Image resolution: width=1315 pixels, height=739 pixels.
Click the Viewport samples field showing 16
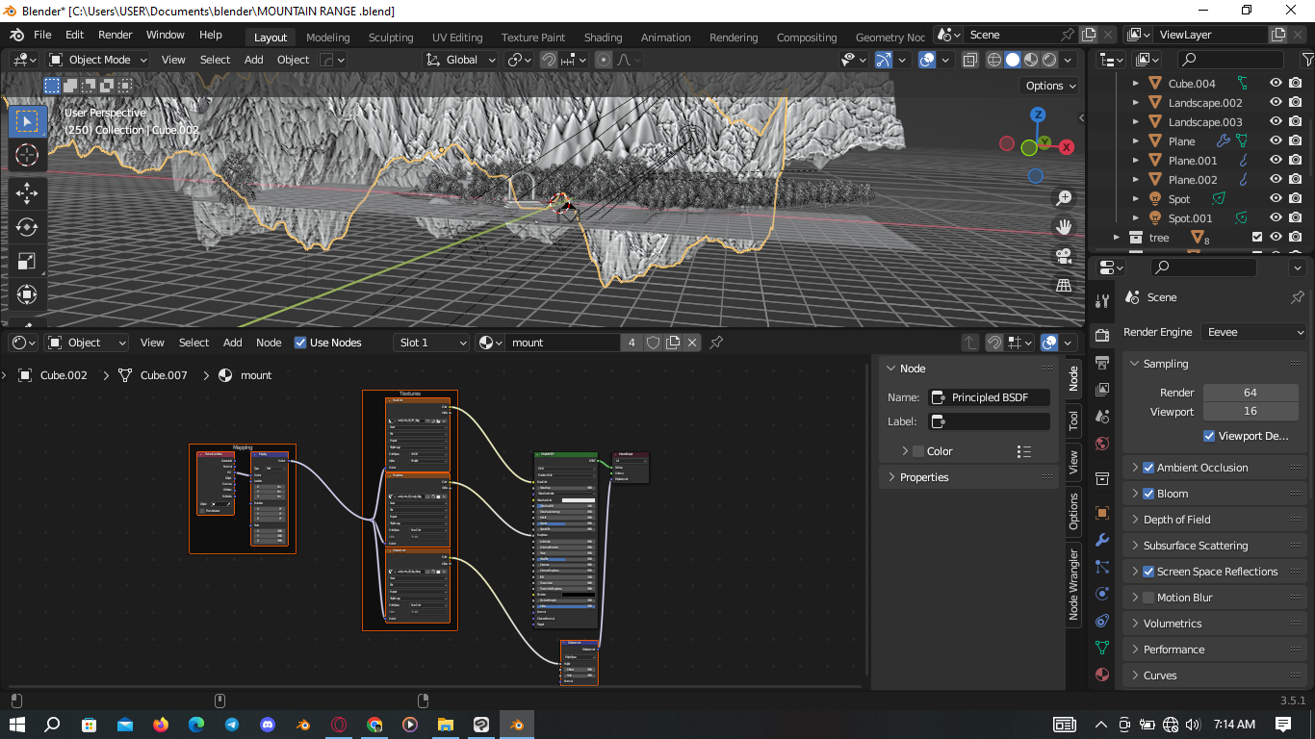point(1250,412)
